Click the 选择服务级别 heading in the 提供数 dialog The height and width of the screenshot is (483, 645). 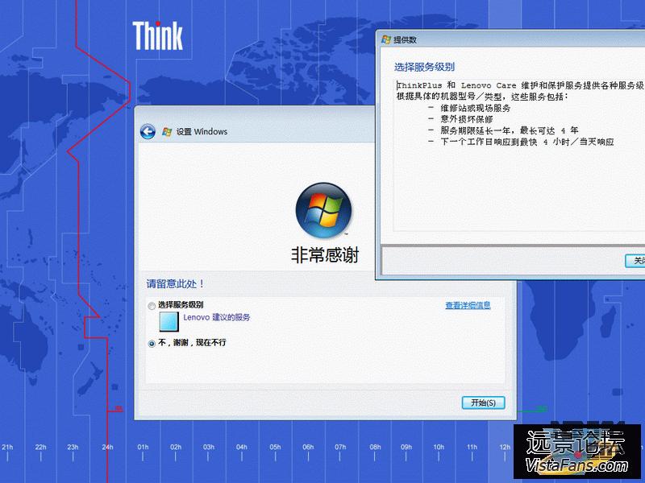[424, 67]
